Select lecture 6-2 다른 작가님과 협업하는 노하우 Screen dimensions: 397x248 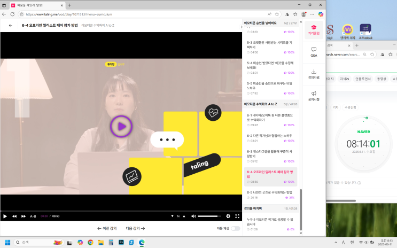[270, 138]
